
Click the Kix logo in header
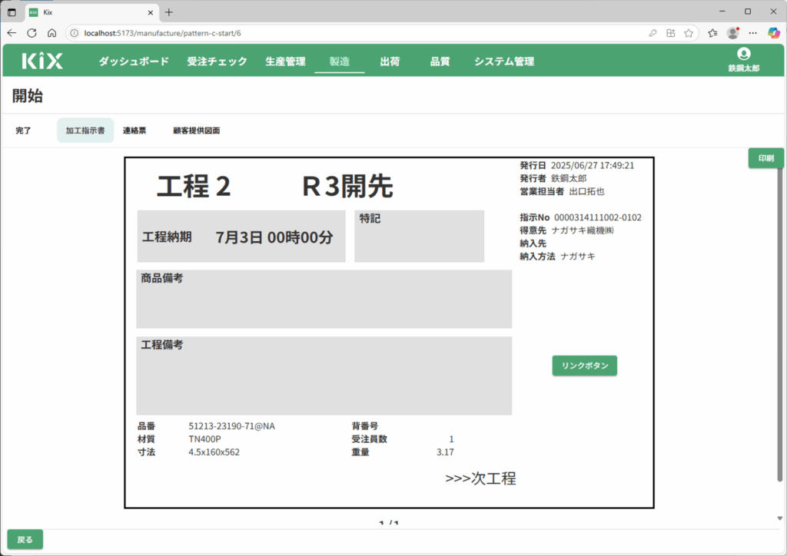[42, 61]
